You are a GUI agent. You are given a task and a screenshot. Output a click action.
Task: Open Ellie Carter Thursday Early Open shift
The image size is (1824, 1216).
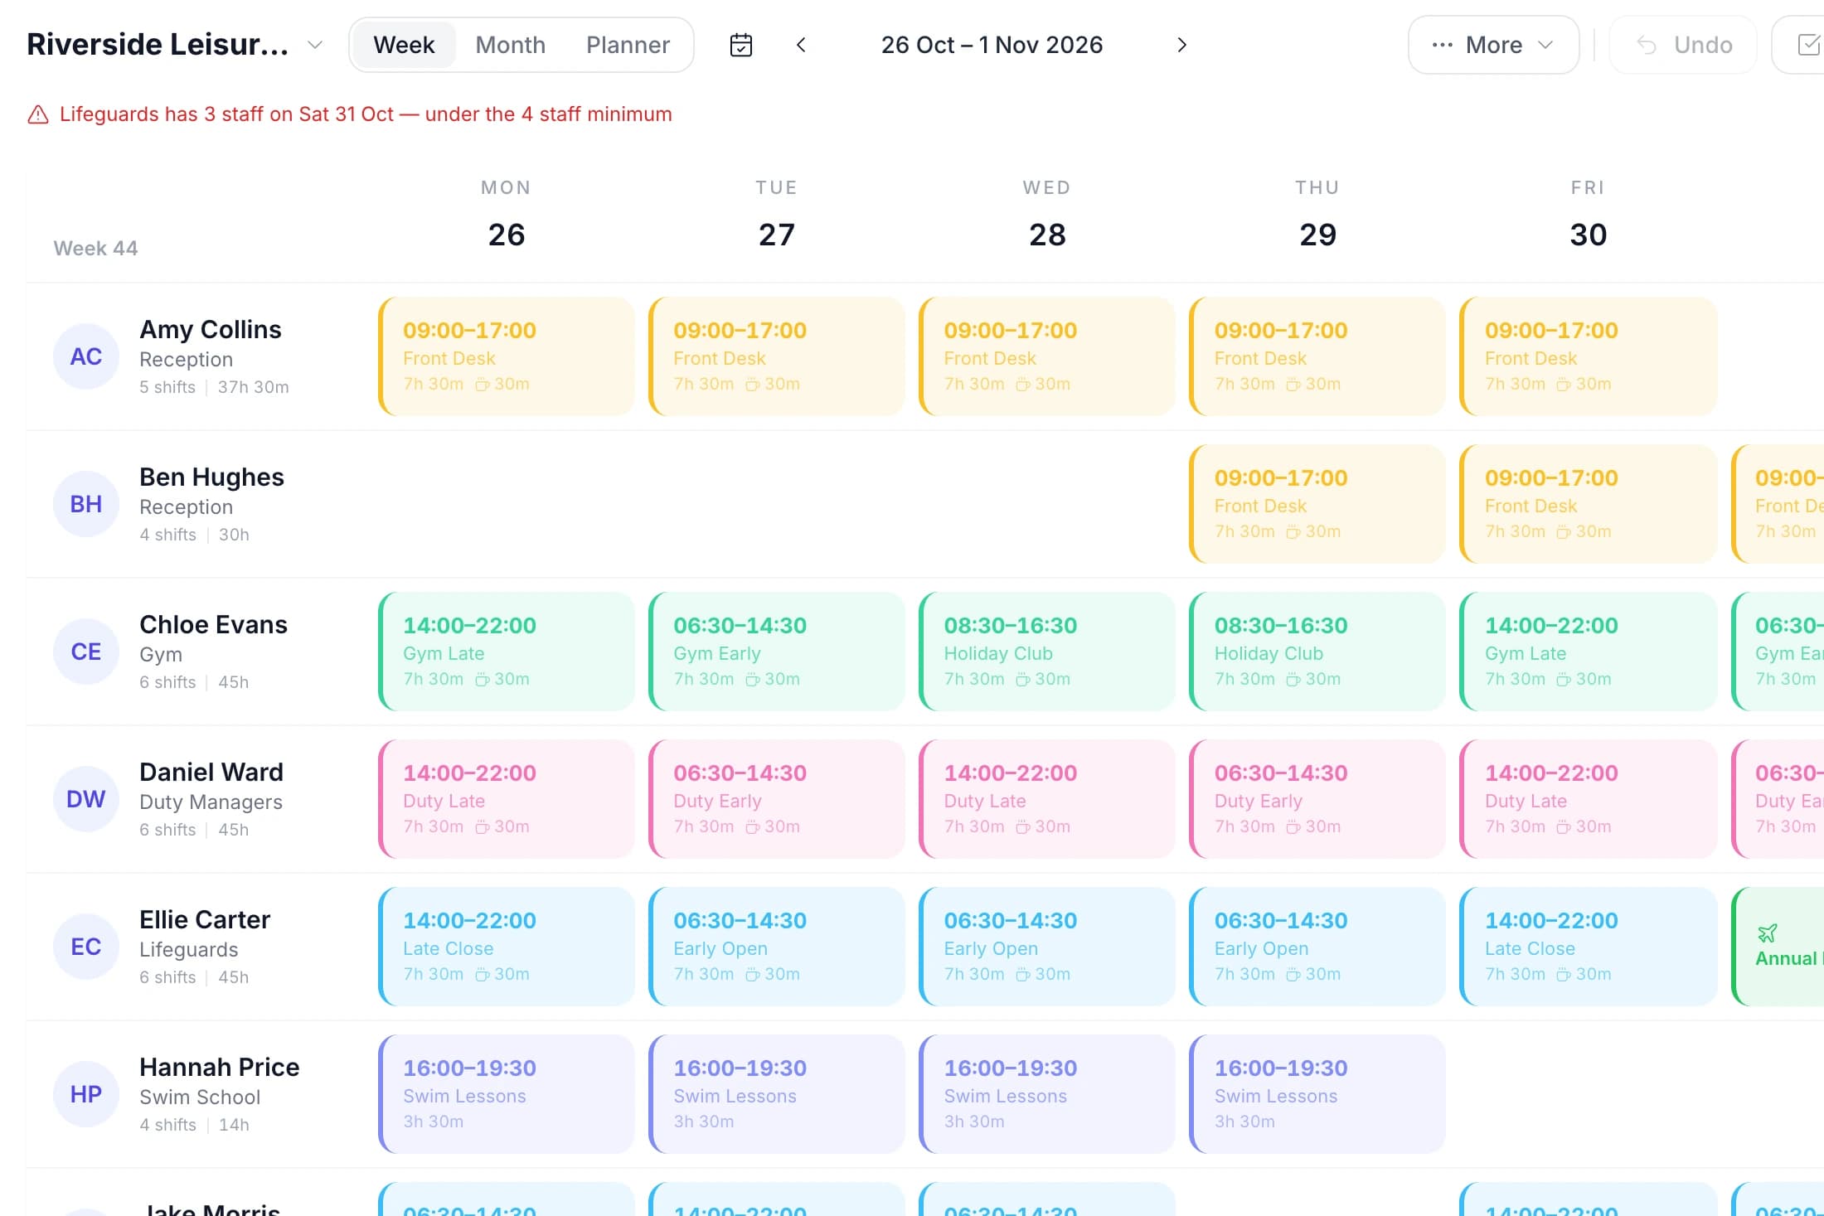coord(1317,947)
